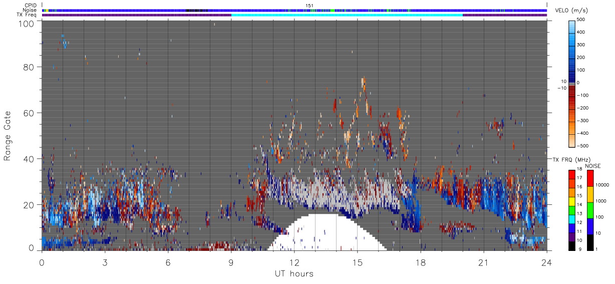Image resolution: width=615 pixels, height=284 pixels.
Task: Click noise legend label 1
Action: click(597, 249)
